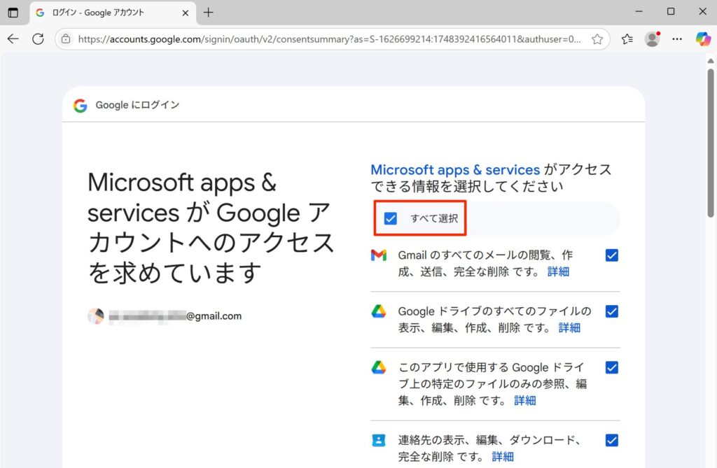
Task: Click the vertical page scrollbar thumb
Action: click(711, 143)
